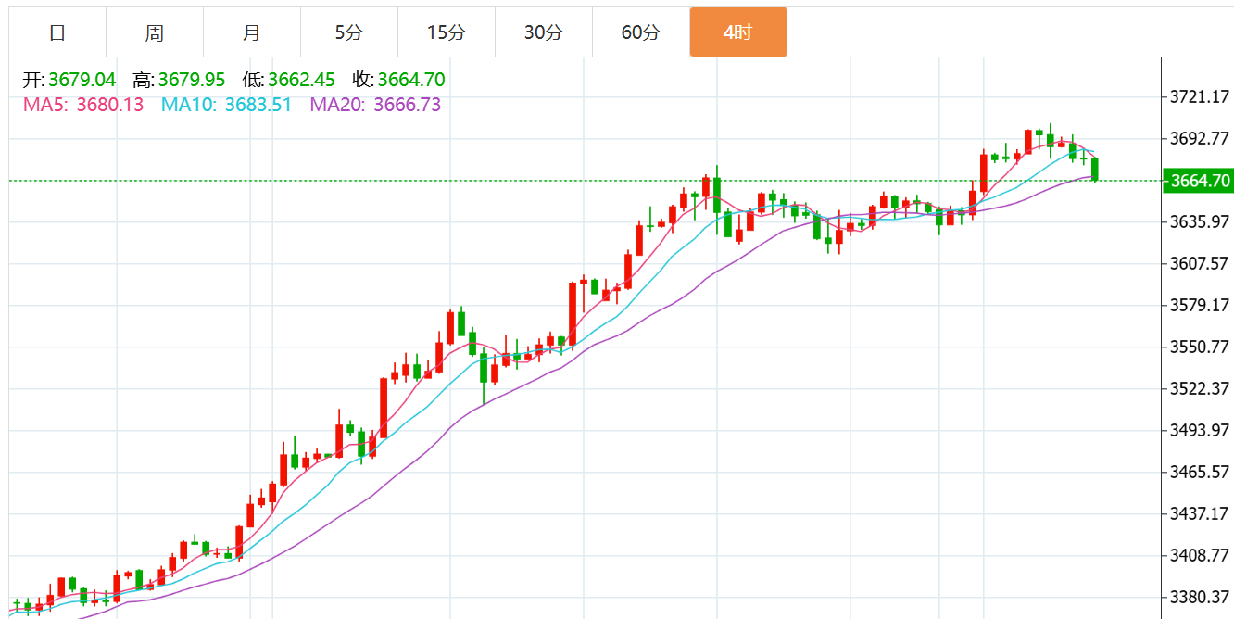Click the current price label 3664.70

coord(1199,181)
